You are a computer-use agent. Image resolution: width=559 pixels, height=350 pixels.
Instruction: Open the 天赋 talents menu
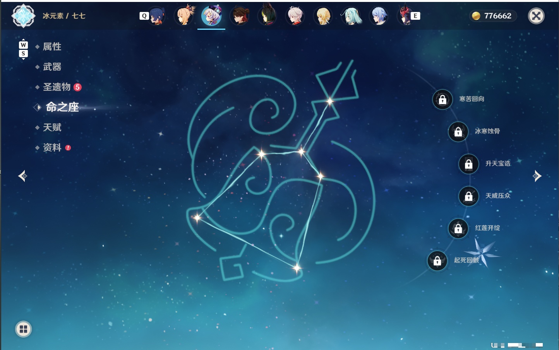pos(52,127)
